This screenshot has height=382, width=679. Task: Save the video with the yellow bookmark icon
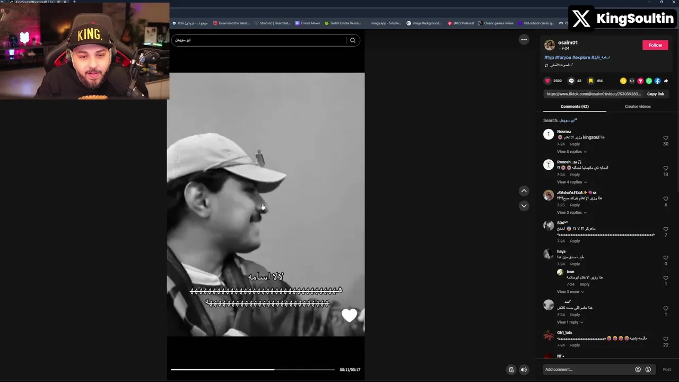pos(590,81)
